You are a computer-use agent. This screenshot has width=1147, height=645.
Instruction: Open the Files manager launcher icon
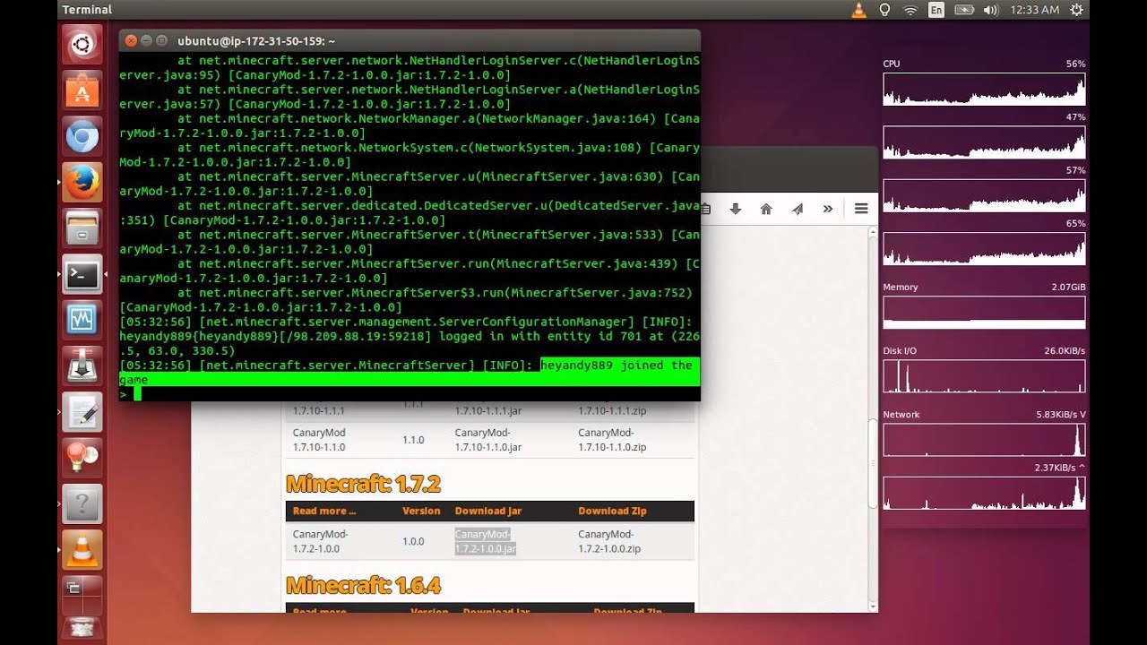[82, 229]
